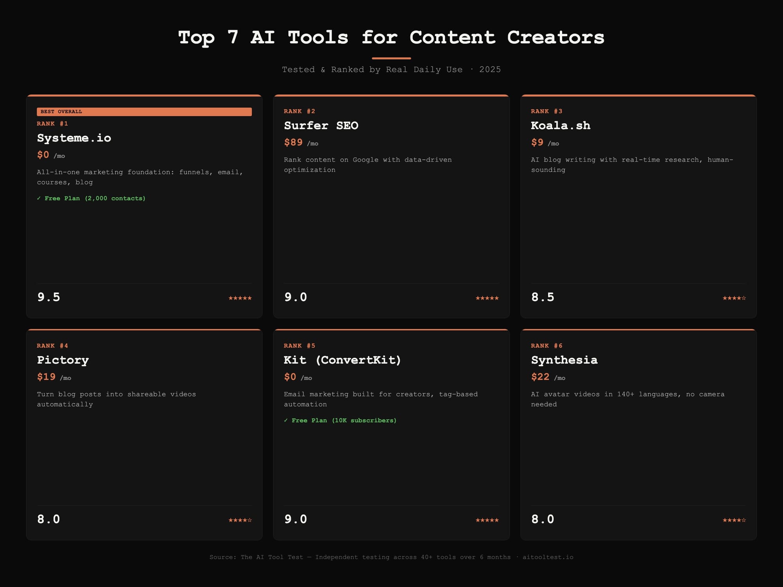
Task: Select the AI blog writing description
Action: [x=632, y=165]
